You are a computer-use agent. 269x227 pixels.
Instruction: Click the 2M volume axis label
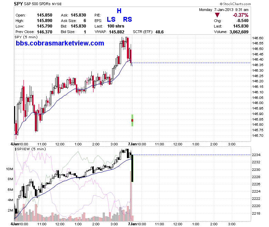[x=10, y=210]
